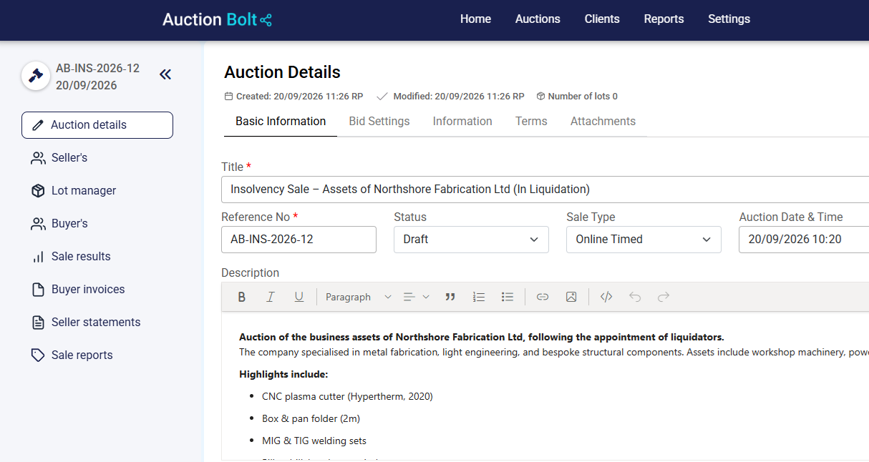Image resolution: width=869 pixels, height=462 pixels.
Task: Open Seller statements from the sidebar
Action: (x=97, y=323)
